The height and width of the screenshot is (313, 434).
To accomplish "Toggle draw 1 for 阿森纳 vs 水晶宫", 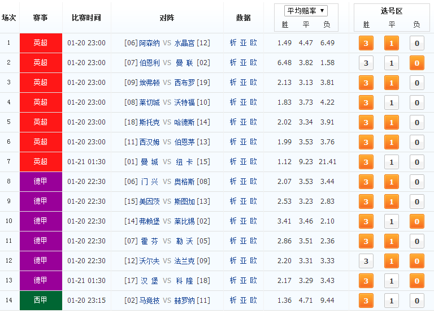I will click(x=392, y=43).
